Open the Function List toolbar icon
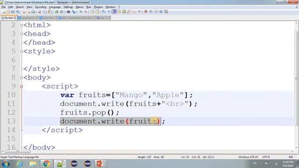Screen dimensions: 299x168 point(129,12)
